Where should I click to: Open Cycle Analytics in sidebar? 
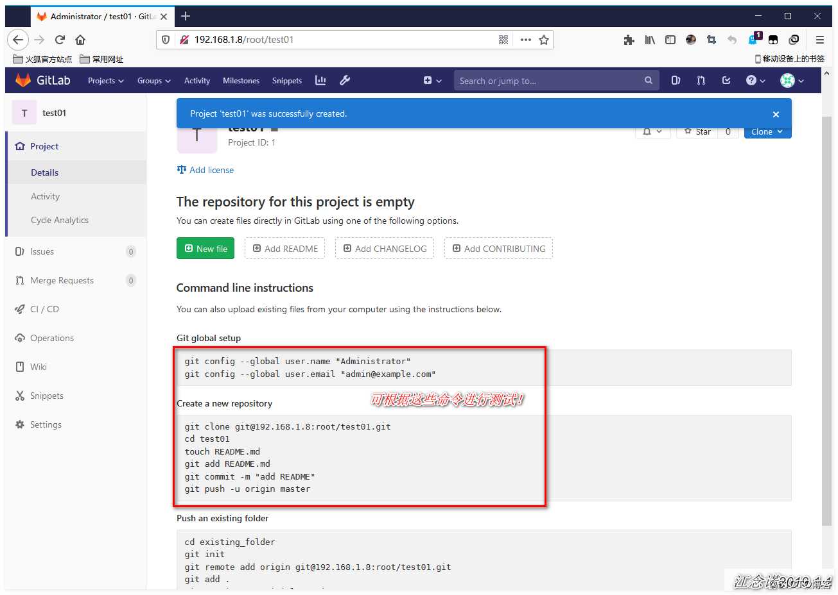click(x=76, y=220)
